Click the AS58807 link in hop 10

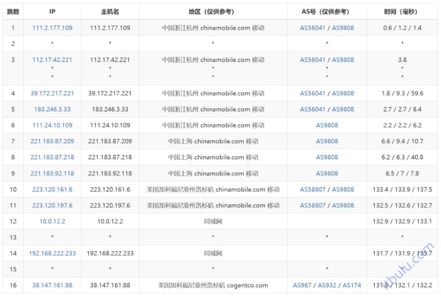pos(313,190)
